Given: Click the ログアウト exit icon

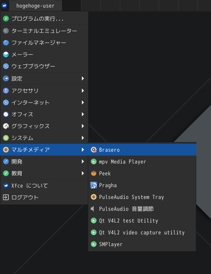Looking at the screenshot, I should 6,197.
